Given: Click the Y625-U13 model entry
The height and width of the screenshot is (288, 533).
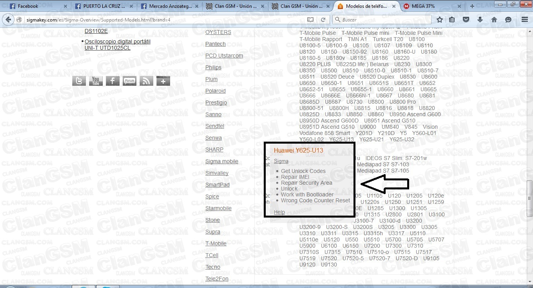Looking at the screenshot, I should point(341,139).
